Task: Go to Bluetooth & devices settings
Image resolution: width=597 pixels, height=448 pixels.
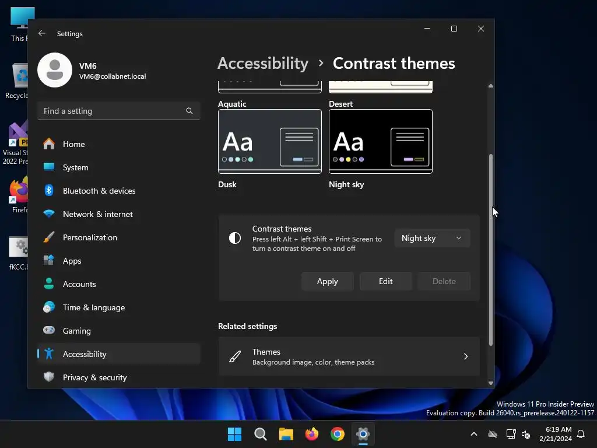Action: (119, 191)
